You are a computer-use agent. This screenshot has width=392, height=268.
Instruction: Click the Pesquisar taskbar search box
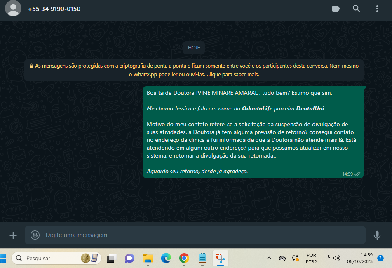pos(56,258)
